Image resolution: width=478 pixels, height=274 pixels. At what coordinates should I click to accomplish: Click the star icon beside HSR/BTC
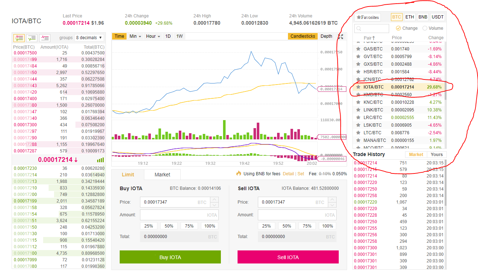(358, 72)
